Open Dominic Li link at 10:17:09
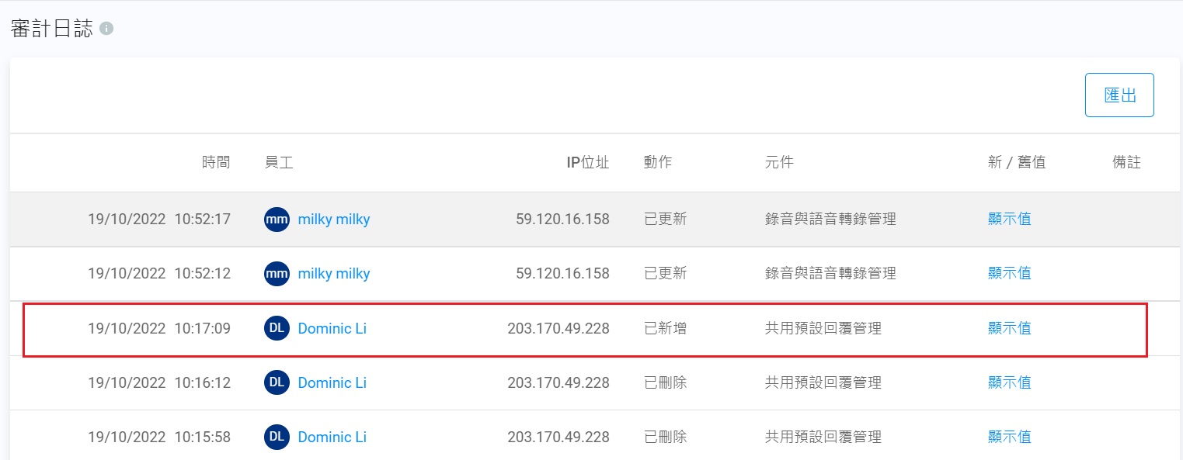 (x=332, y=328)
